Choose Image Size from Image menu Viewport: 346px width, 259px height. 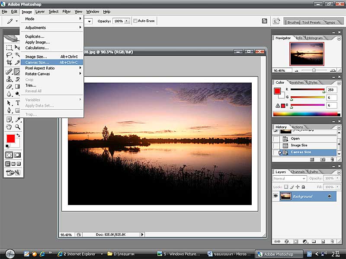[x=52, y=57]
